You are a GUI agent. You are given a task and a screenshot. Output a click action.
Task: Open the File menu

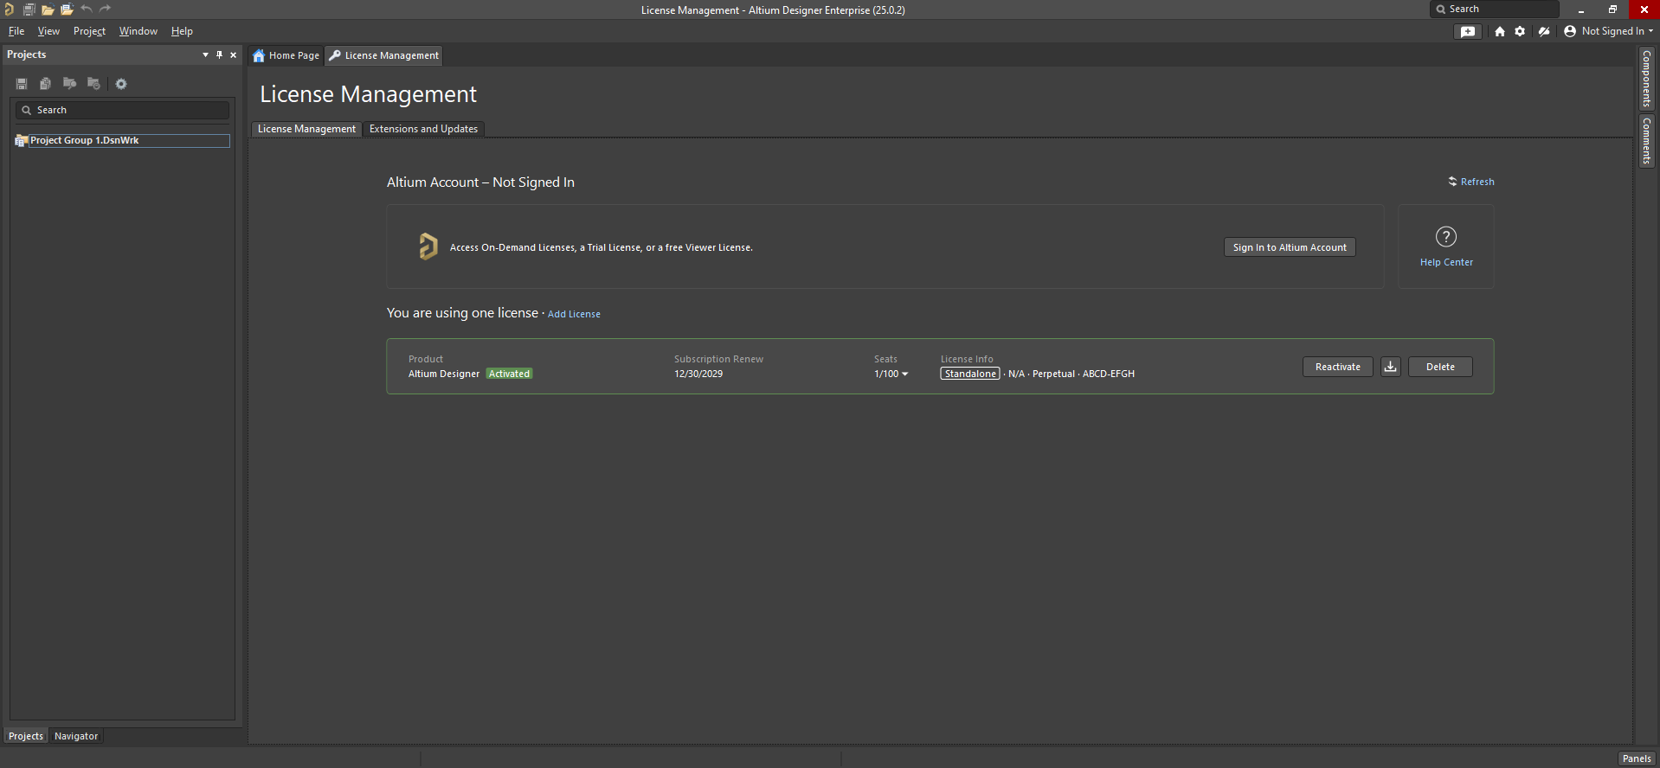click(x=16, y=31)
